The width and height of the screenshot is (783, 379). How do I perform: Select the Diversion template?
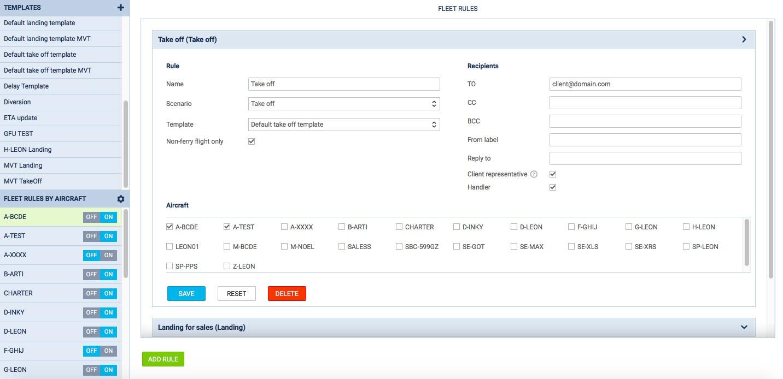tap(17, 102)
